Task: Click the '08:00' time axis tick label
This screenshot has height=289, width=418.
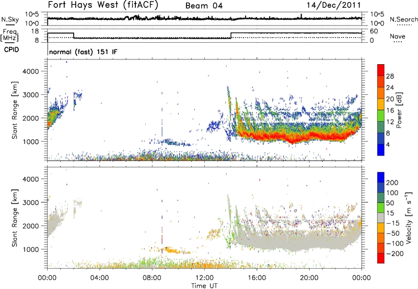Action: tap(152, 278)
